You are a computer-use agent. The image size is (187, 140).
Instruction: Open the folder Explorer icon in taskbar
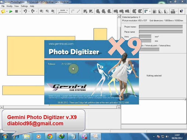27,136
